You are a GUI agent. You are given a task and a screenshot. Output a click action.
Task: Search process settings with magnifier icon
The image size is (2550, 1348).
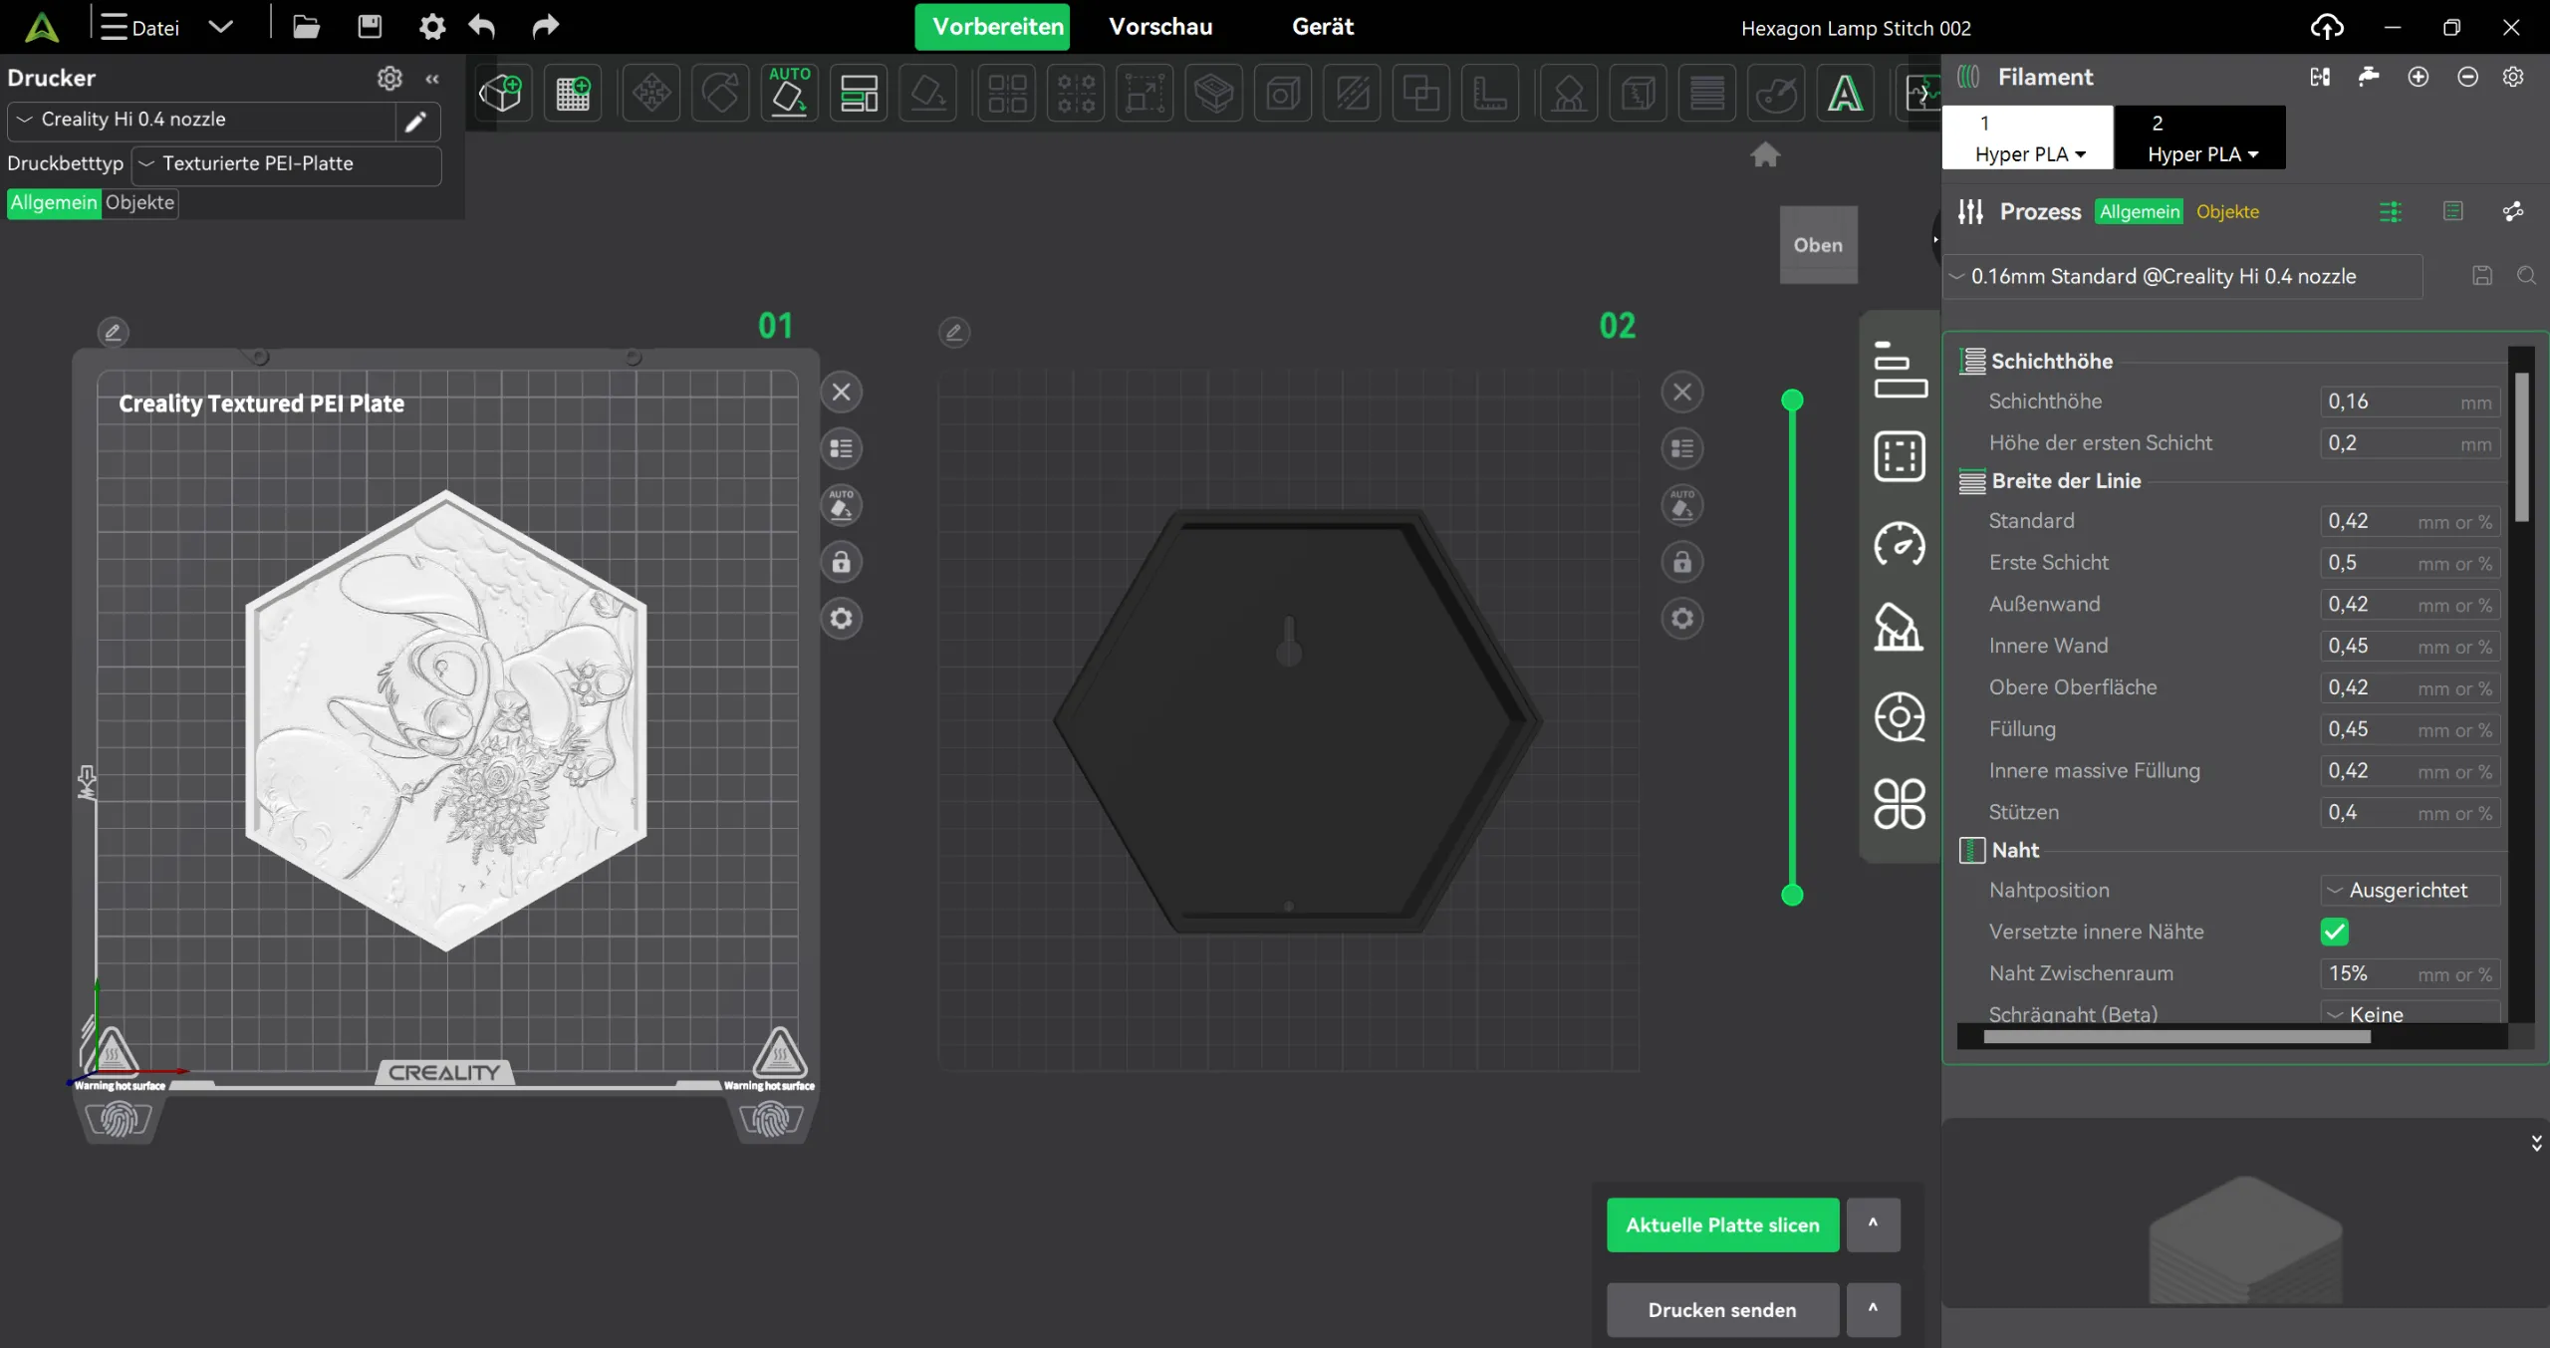[x=2527, y=276]
